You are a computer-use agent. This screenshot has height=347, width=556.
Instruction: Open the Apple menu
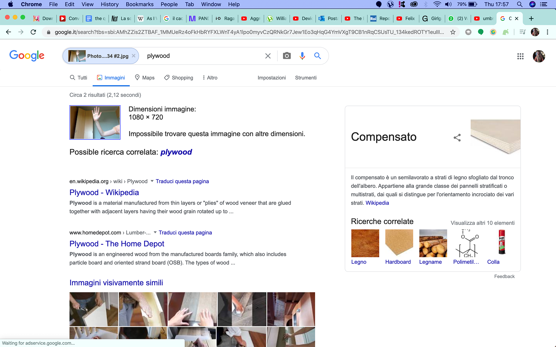(x=10, y=4)
